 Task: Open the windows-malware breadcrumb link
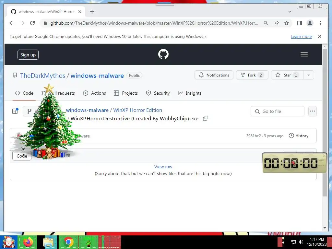point(87,110)
